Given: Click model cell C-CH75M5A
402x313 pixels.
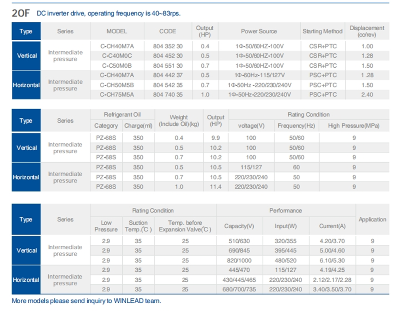Looking at the screenshot, I should (117, 95).
